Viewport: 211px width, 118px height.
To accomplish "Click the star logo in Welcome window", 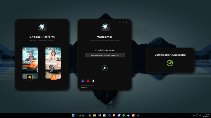I will (x=105, y=26).
